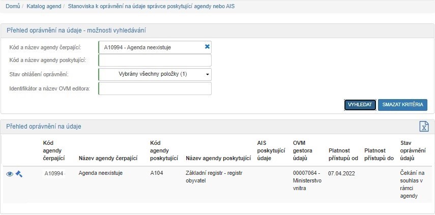Image resolution: width=435 pixels, height=215 pixels.
Task: Click the eye icon to view permission detail
Action: point(9,174)
